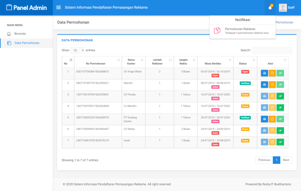This screenshot has height=191, width=301.
Task: Open document for Mandiri application row
Action: click(272, 84)
